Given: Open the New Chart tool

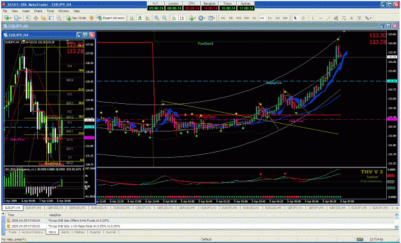Looking at the screenshot, I should (x=6, y=18).
